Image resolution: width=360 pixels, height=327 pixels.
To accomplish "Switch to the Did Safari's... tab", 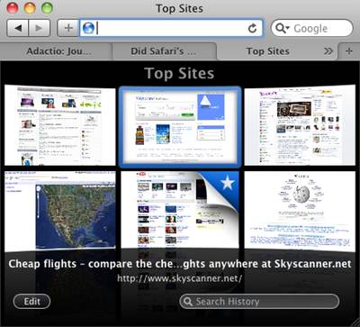I will tap(164, 51).
